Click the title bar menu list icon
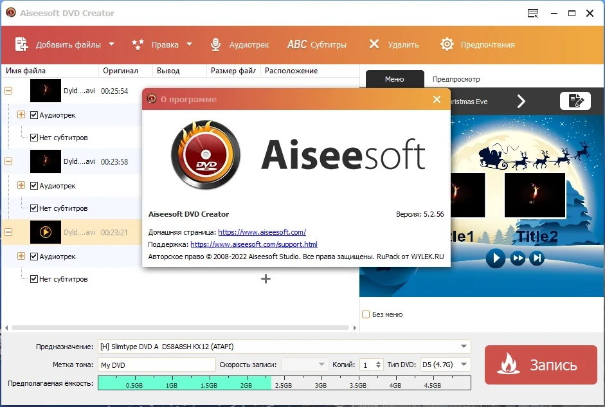This screenshot has height=407, width=605. coord(533,14)
